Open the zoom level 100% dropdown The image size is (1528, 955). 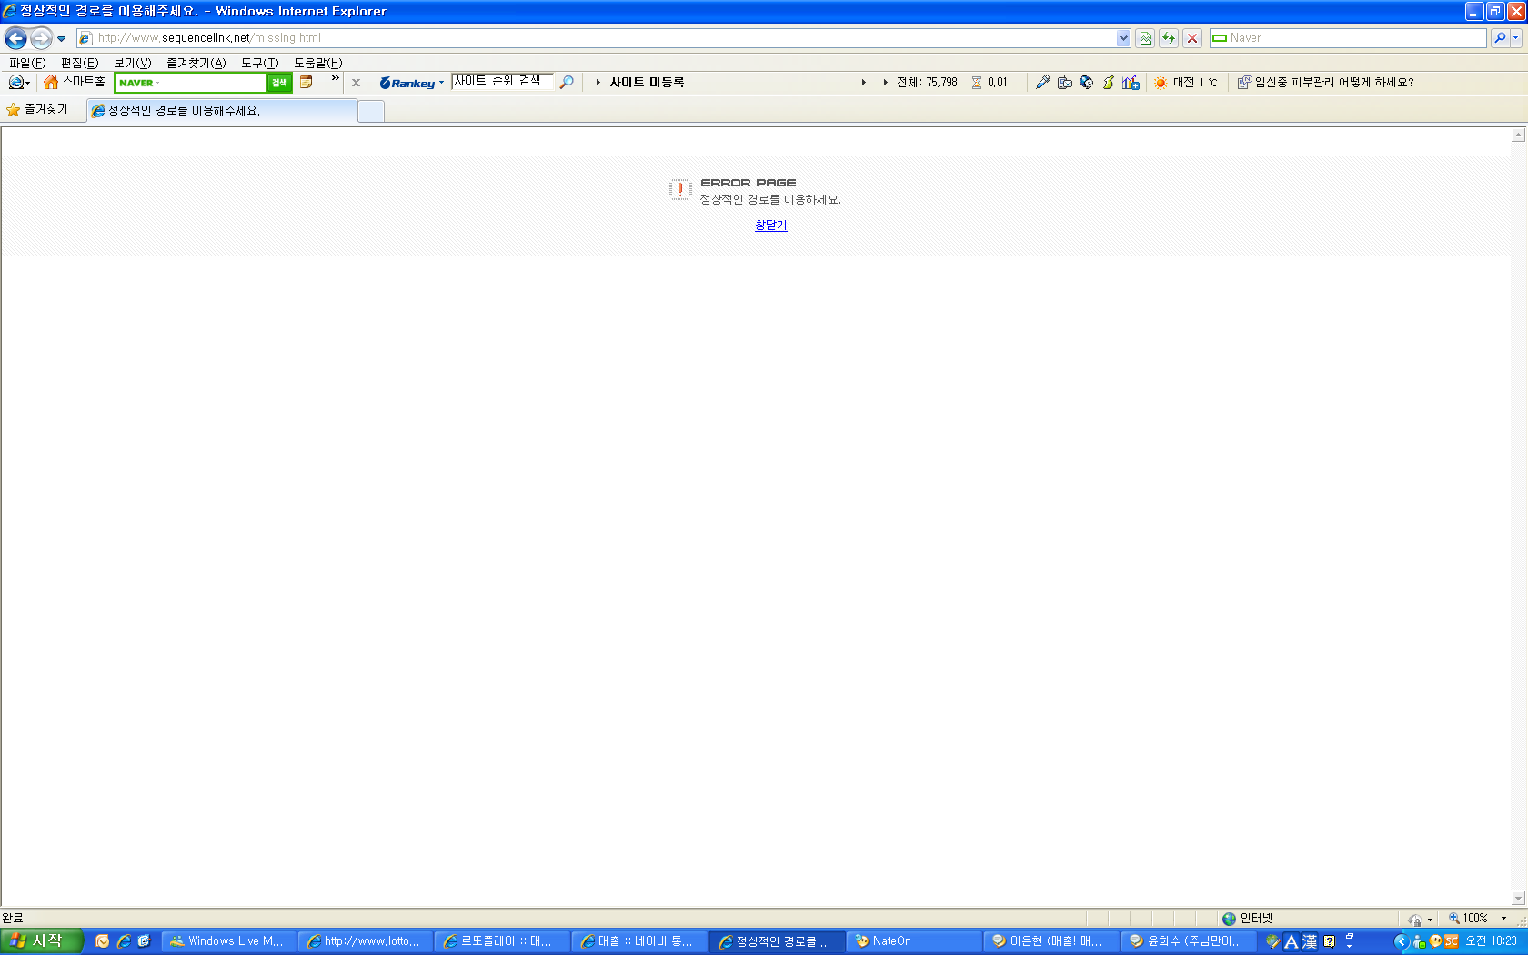click(x=1503, y=919)
